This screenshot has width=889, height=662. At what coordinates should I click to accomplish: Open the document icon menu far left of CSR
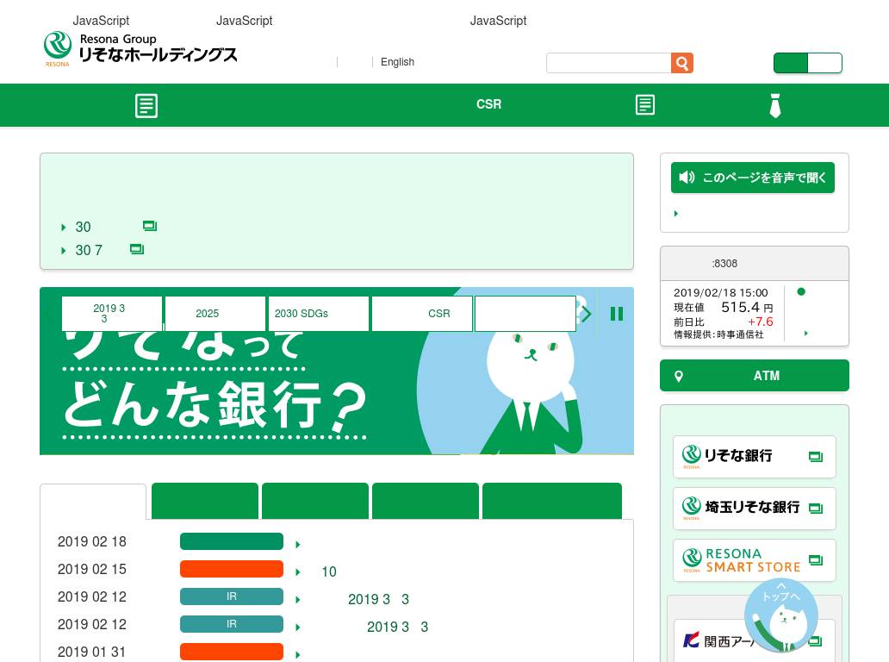tap(146, 105)
